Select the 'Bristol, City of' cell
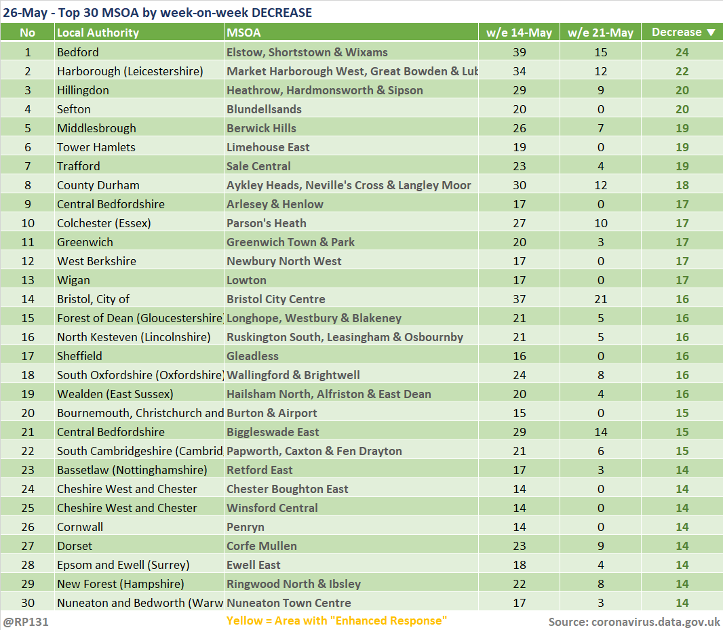This screenshot has height=630, width=723. [139, 299]
